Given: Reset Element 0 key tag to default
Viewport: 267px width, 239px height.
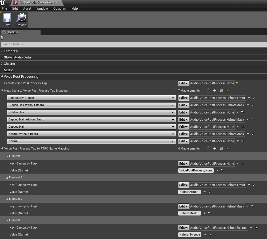Looking at the screenshot, I should (x=242, y=163).
